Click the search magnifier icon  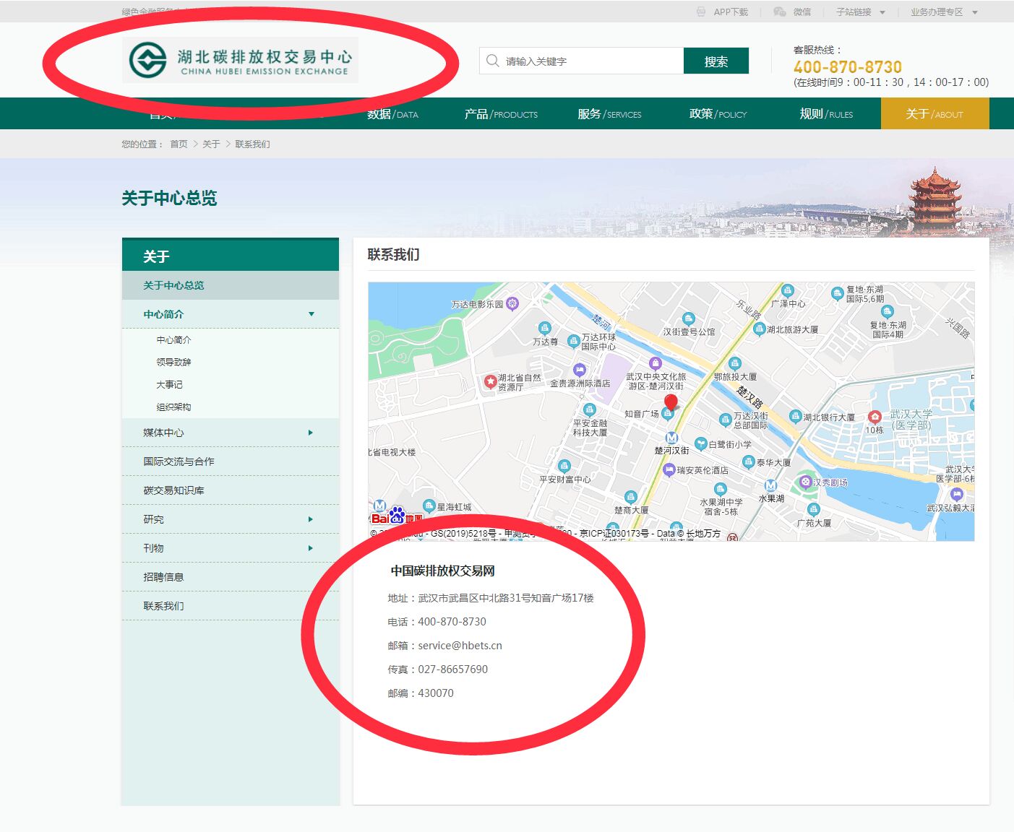tap(493, 61)
